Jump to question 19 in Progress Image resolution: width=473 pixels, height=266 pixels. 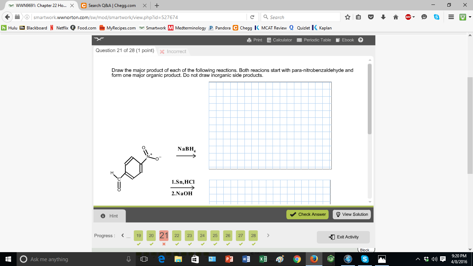(x=139, y=236)
